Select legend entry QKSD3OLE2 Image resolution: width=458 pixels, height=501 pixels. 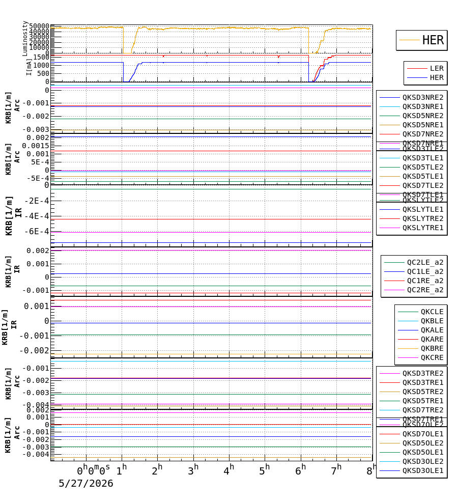tap(422, 462)
